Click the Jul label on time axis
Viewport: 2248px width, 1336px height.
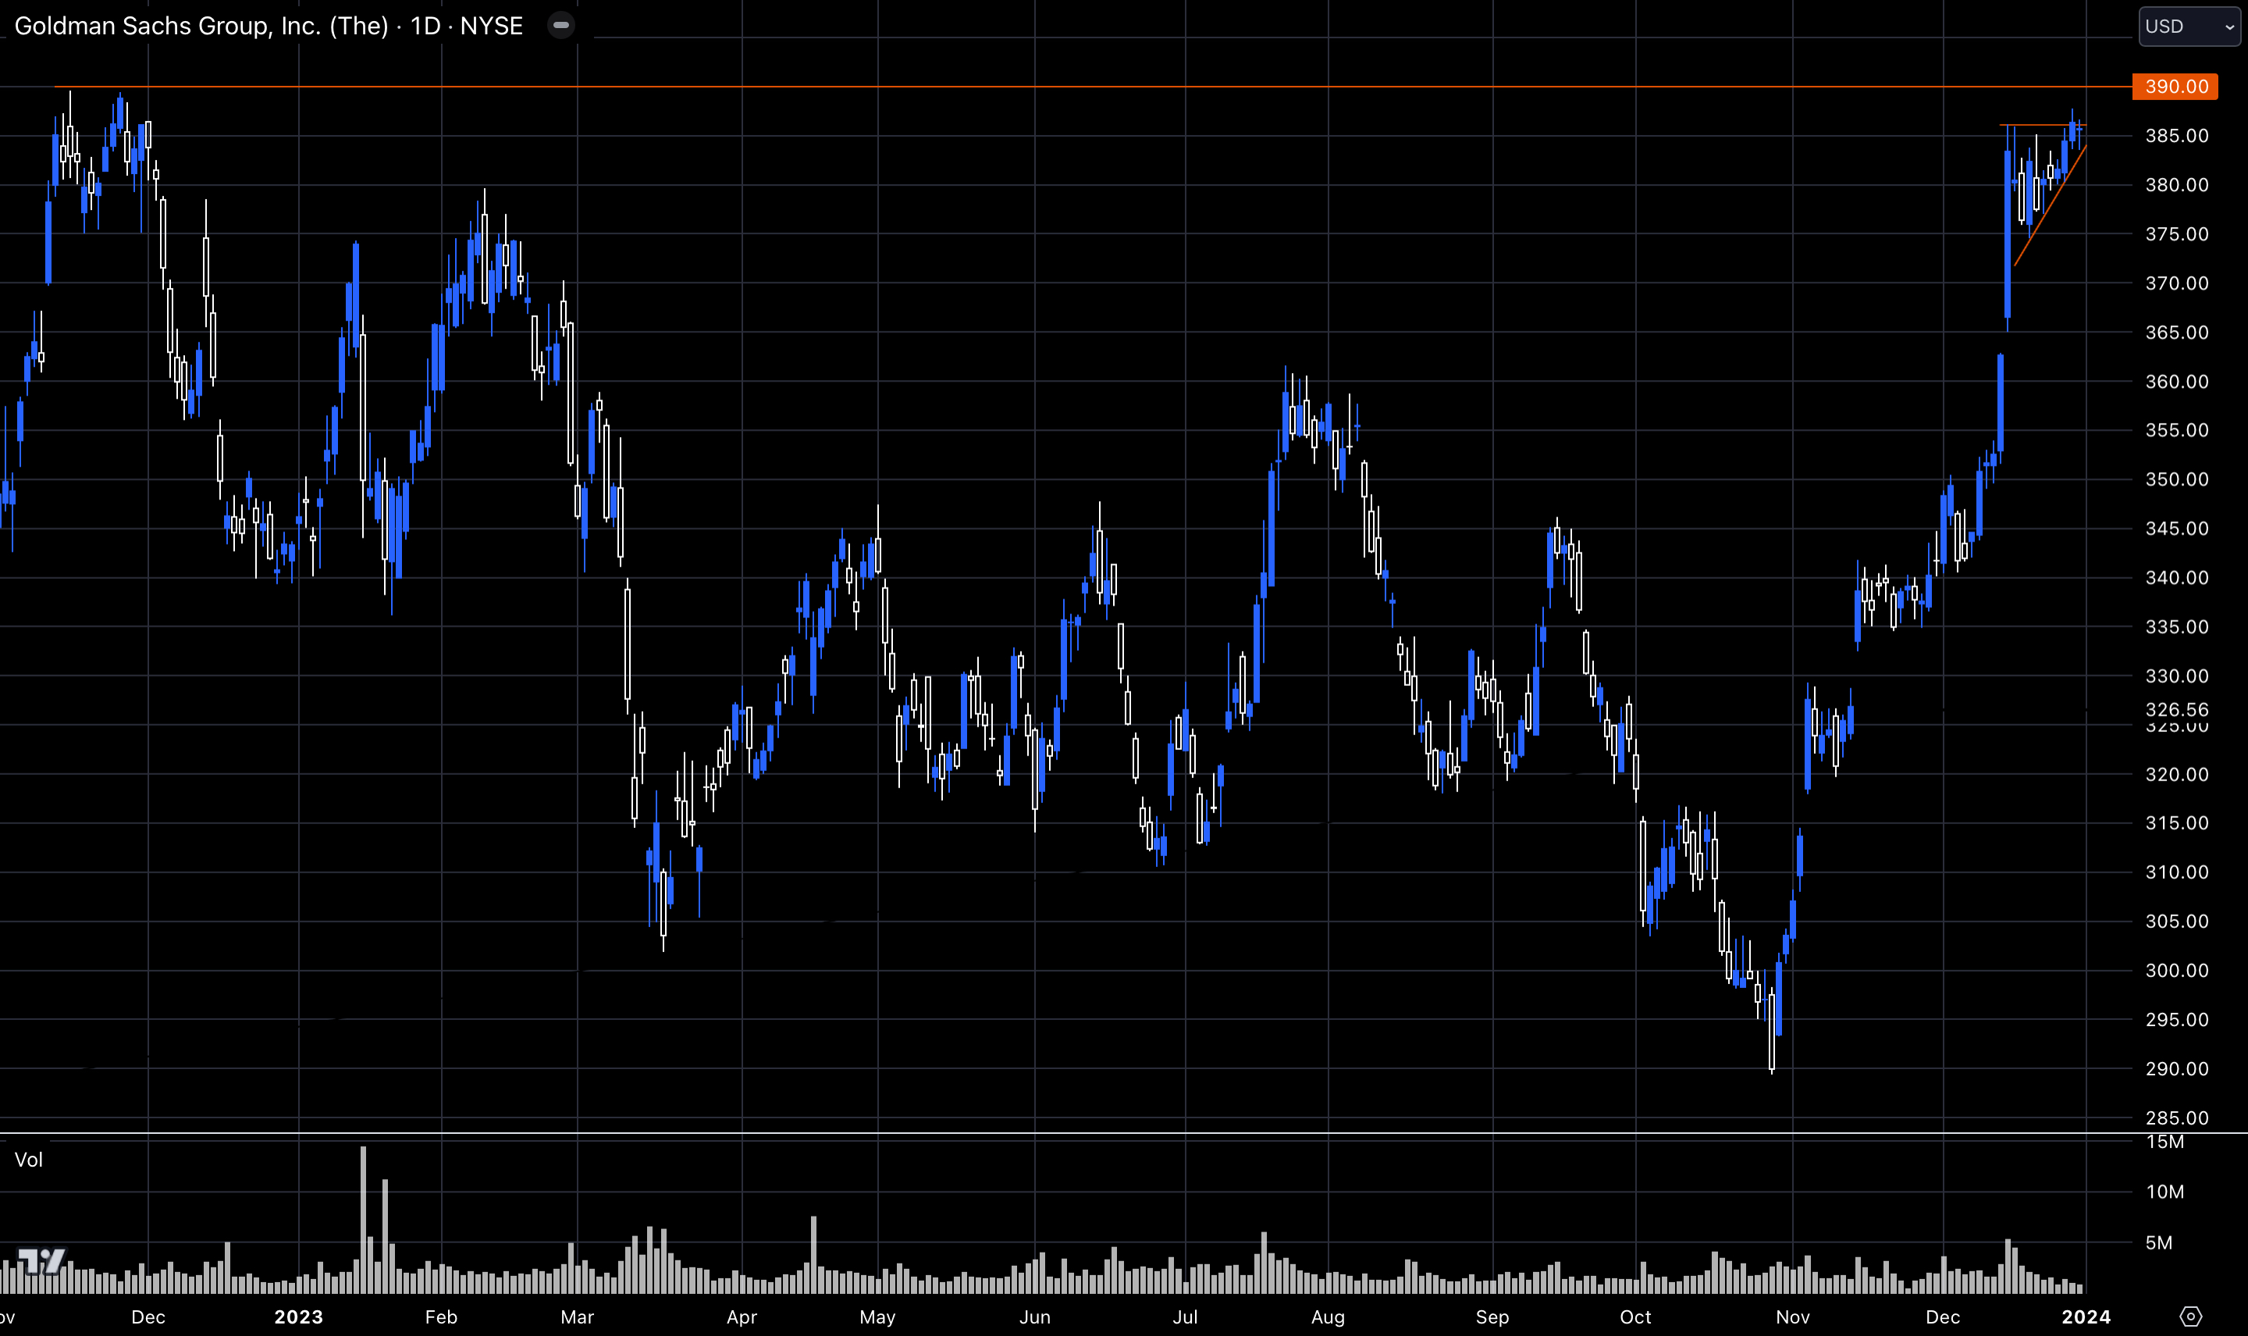pos(1185,1316)
